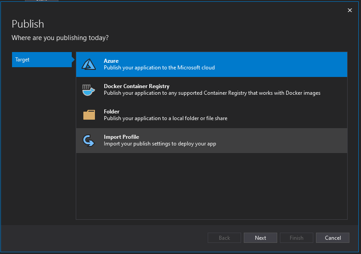The width and height of the screenshot is (361, 254).
Task: Click 'Import your publish settings' description
Action: tap(160, 144)
